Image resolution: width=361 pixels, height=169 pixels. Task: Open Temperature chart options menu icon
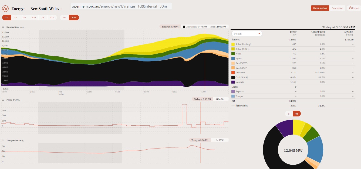[x=3, y=140]
